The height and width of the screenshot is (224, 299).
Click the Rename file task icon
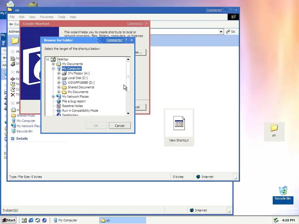(x=13, y=79)
